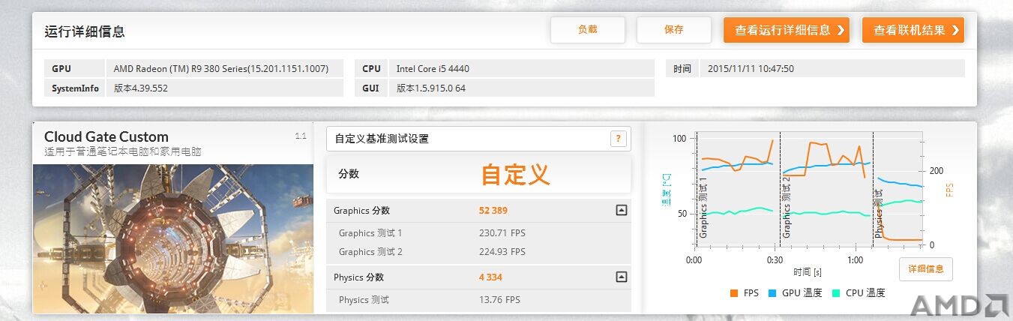Click the Cloud Gate scene thumbnail
This screenshot has height=321, width=1013.
tap(173, 238)
